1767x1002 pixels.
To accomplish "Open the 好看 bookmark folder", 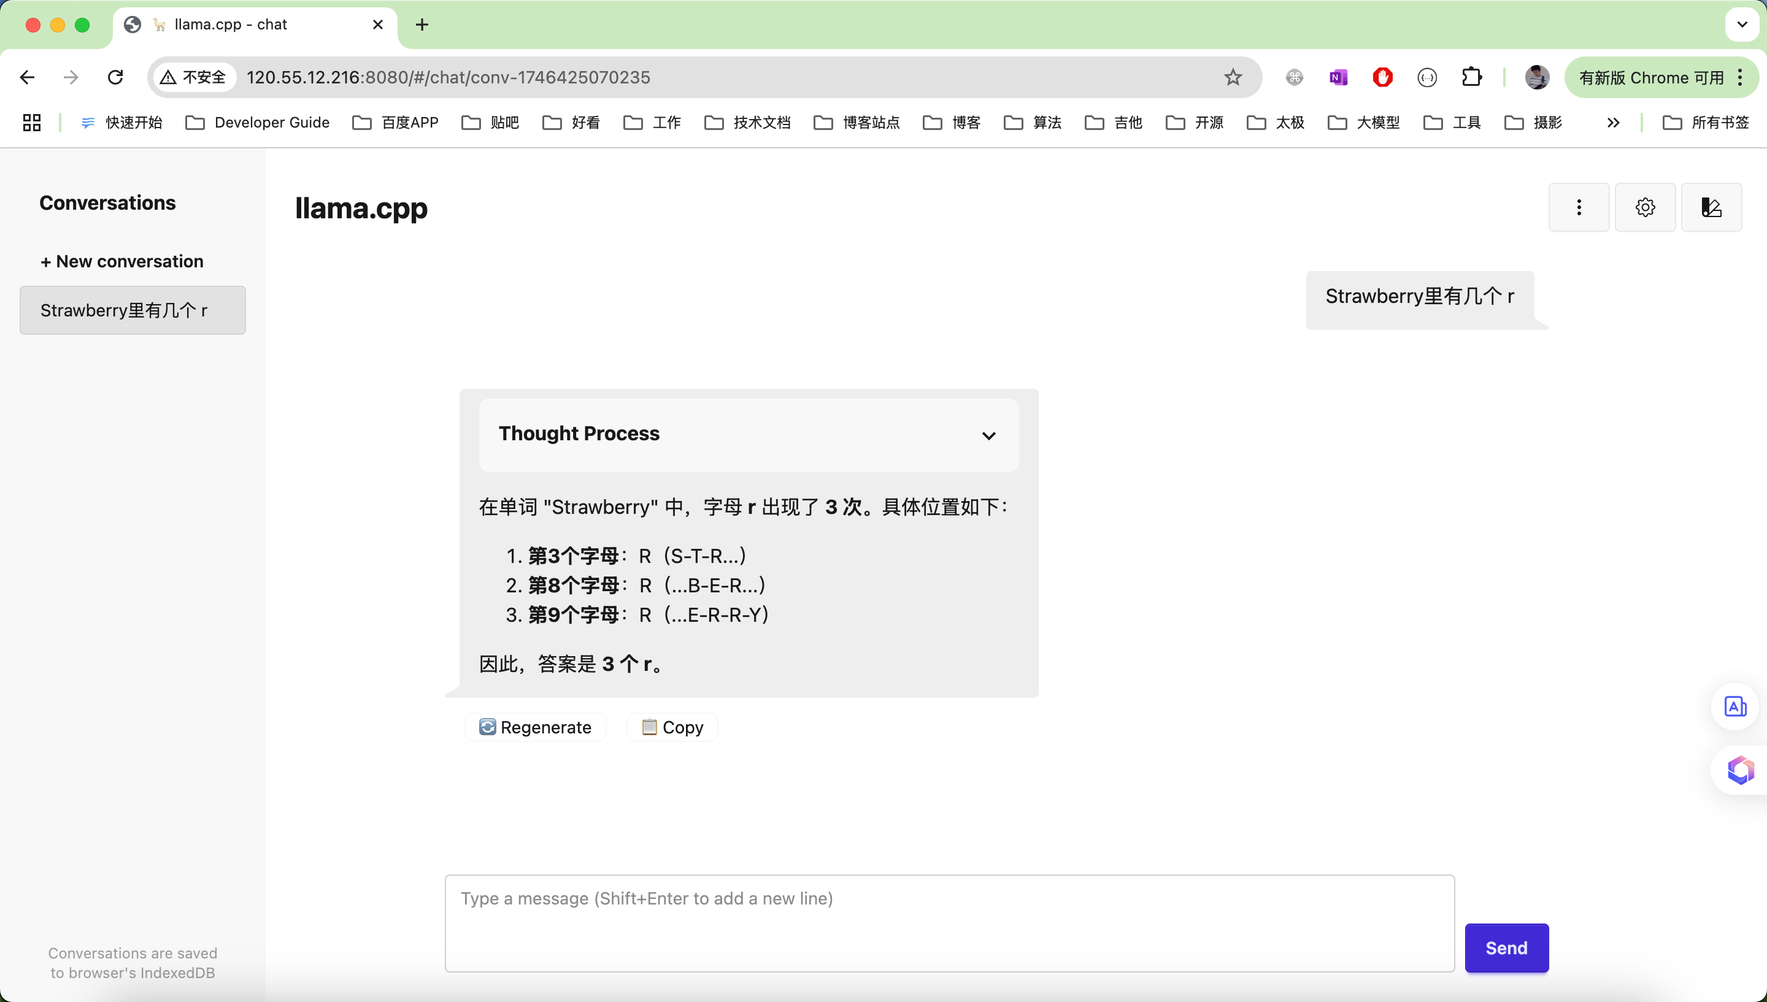I will tap(571, 123).
